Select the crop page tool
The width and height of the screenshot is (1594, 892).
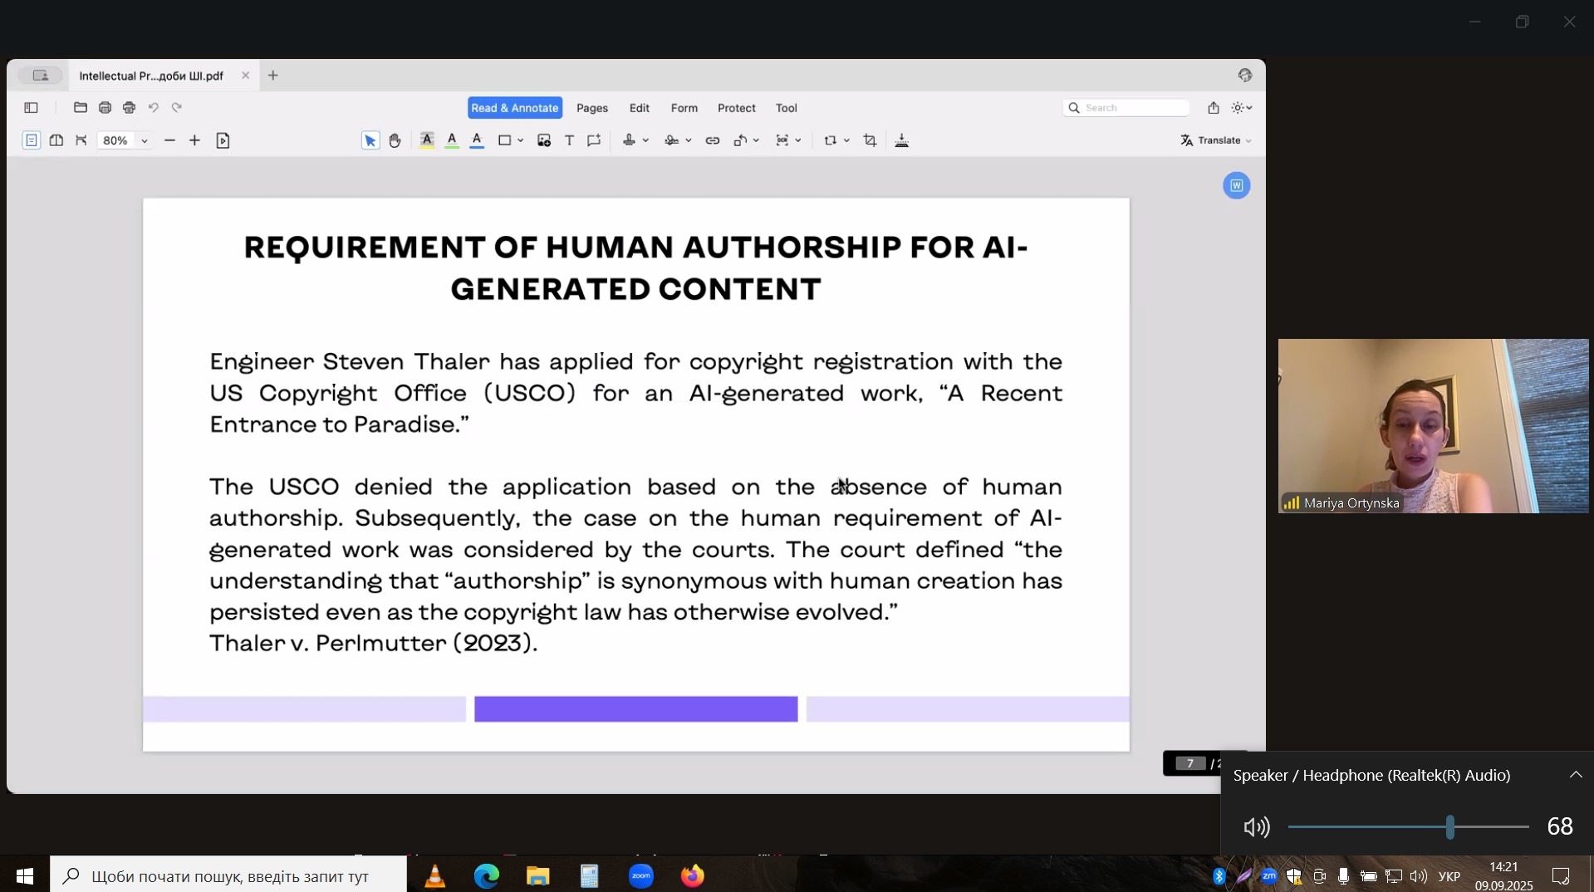pyautogui.click(x=870, y=140)
